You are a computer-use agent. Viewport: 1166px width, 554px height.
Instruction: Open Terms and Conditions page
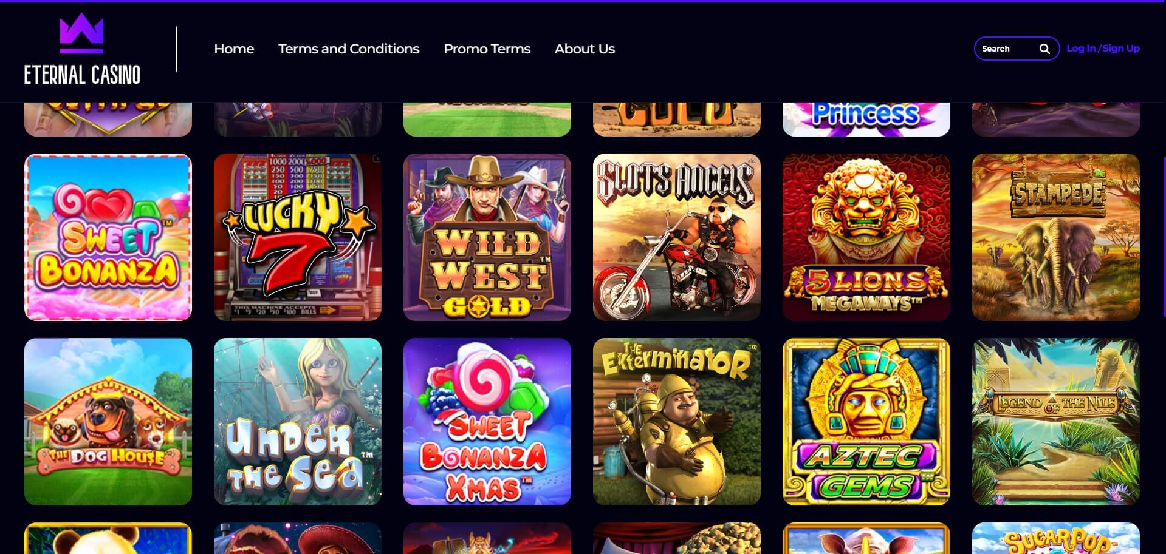[349, 49]
